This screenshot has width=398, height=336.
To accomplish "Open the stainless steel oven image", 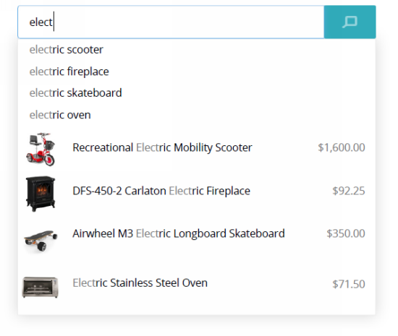I will (41, 287).
